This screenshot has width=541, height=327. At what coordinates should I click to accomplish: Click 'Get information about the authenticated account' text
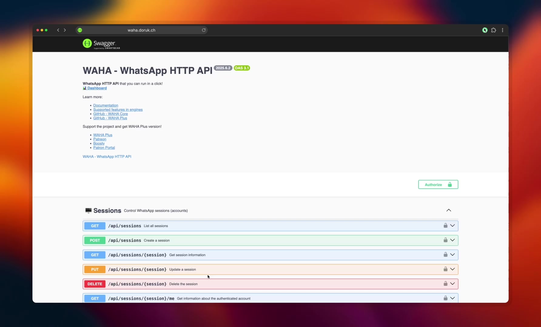coord(214,299)
